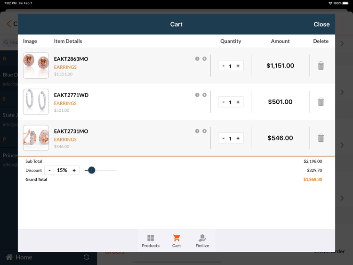353x265 pixels.
Task: Click Sub Total amount $2,198.00
Action: click(313, 161)
